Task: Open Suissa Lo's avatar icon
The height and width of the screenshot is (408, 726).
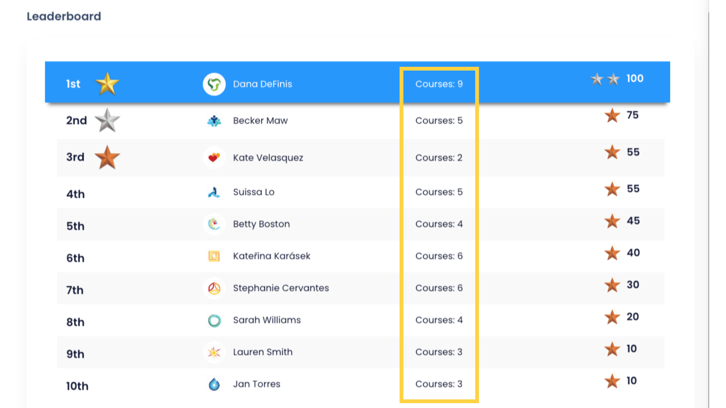Action: [214, 192]
